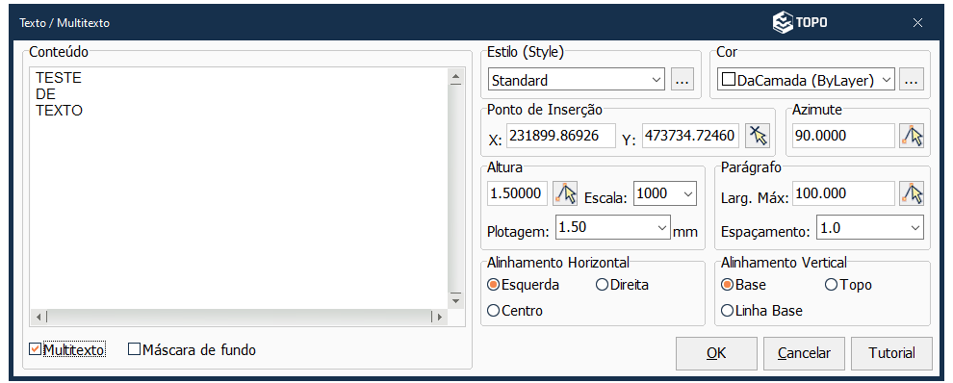
Task: Click the horizontal scrollbar left arrow
Action: click(38, 317)
